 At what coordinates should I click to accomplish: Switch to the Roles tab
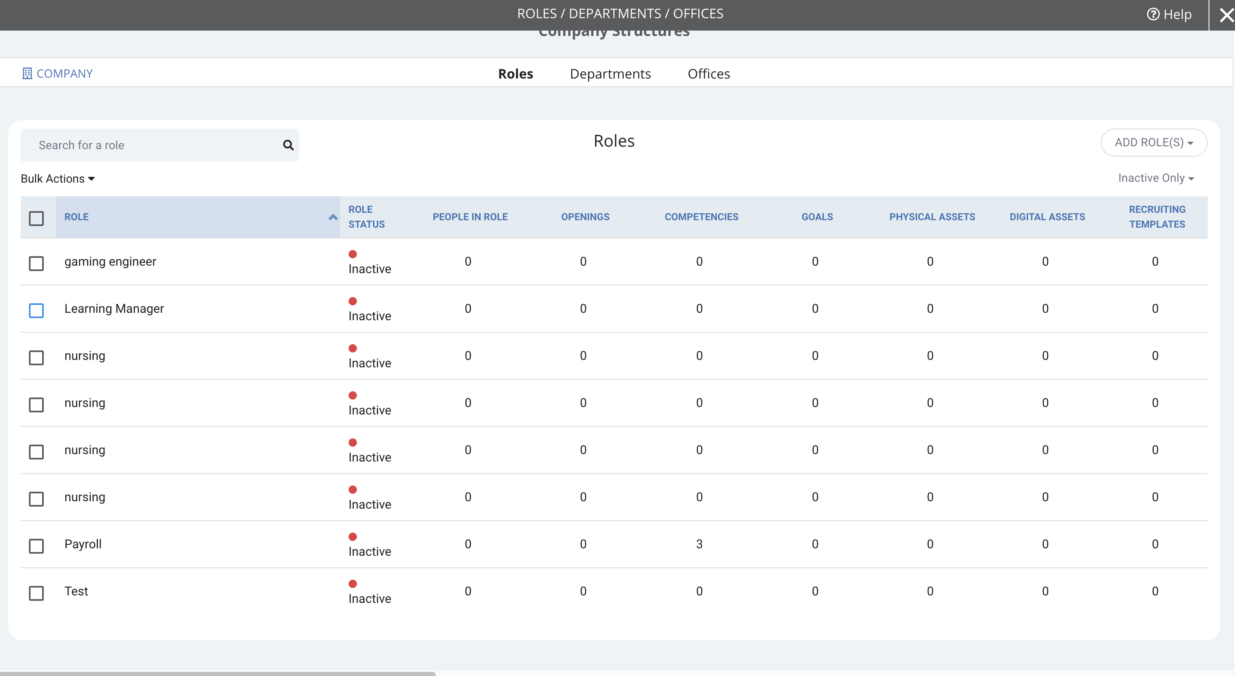515,74
